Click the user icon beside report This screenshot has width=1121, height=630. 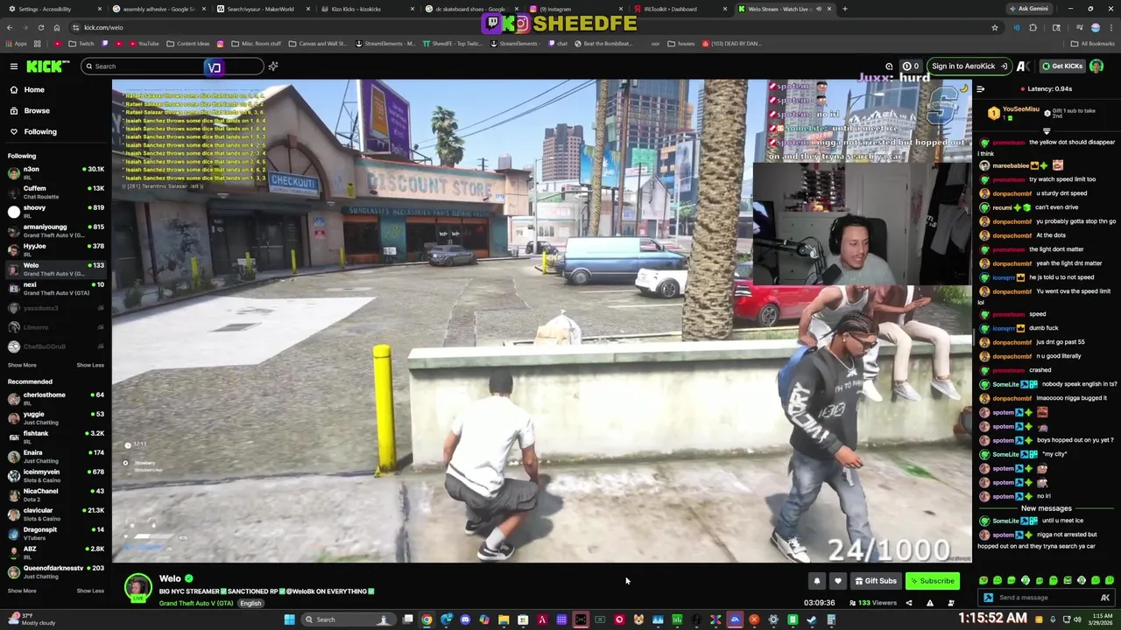point(951,603)
